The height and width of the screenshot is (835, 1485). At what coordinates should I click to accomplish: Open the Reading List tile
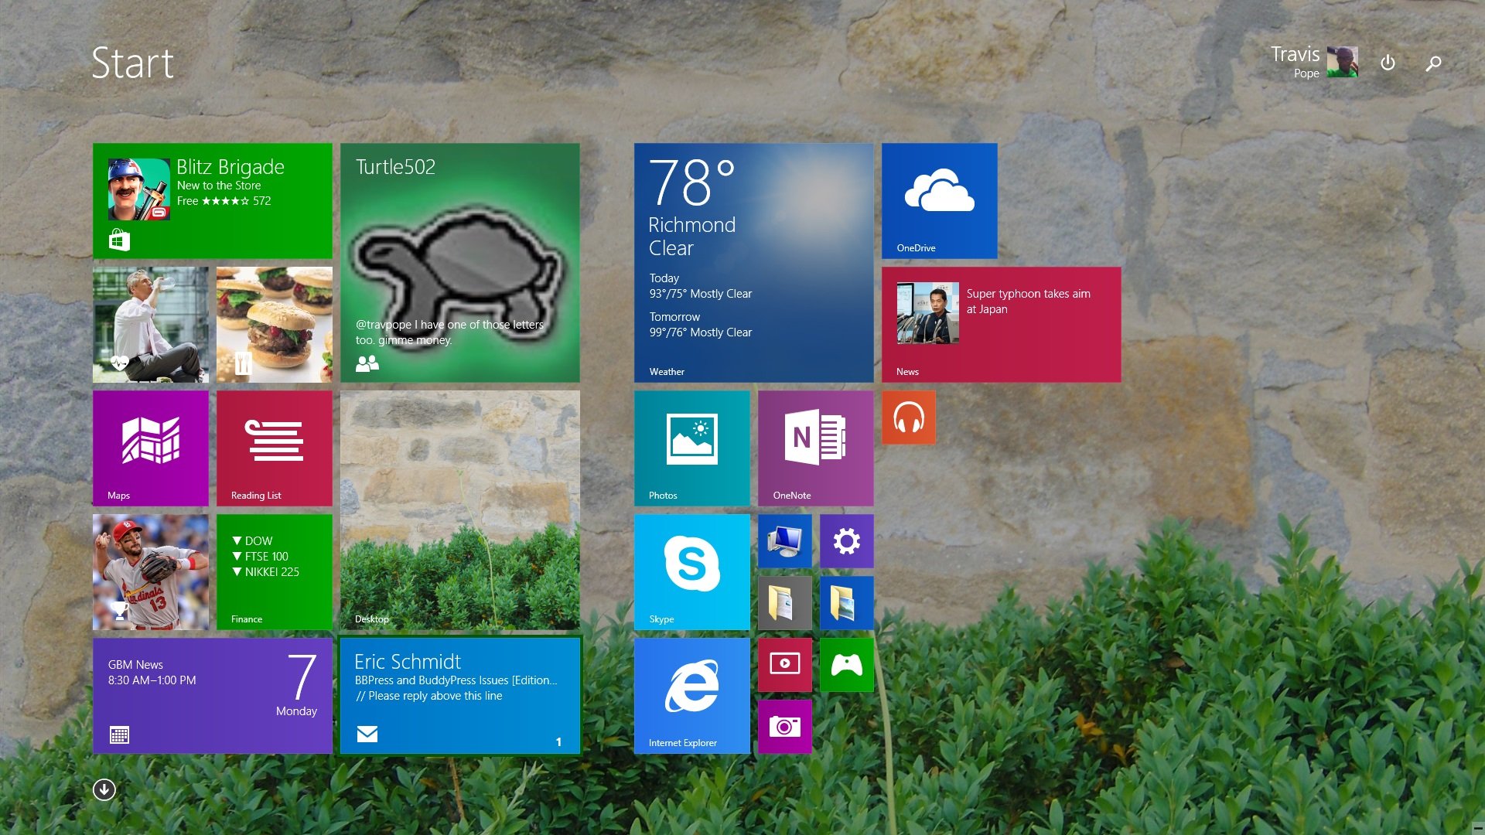point(275,448)
